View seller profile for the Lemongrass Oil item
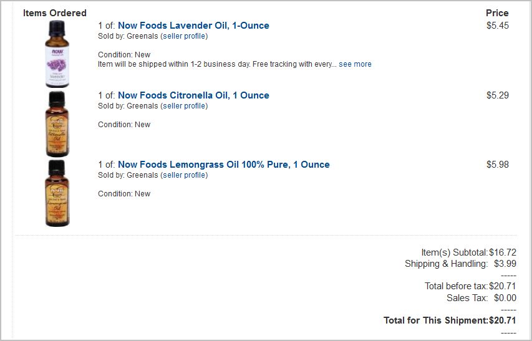The width and height of the screenshot is (532, 341). [x=184, y=175]
